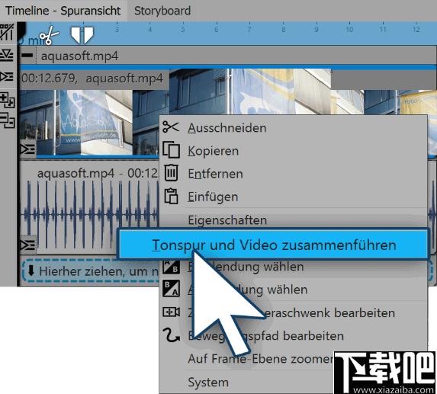Click the 00:12.679, aquasoft.mp4 video label
This screenshot has height=394, width=437.
[92, 78]
